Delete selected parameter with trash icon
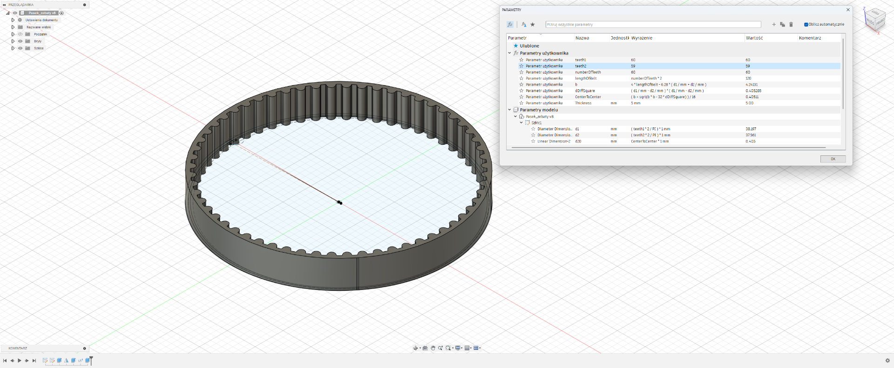Image resolution: width=894 pixels, height=368 pixels. [x=791, y=24]
